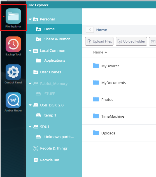Open Recycle Bin in the sidebar
The width and height of the screenshot is (156, 177).
(46, 160)
